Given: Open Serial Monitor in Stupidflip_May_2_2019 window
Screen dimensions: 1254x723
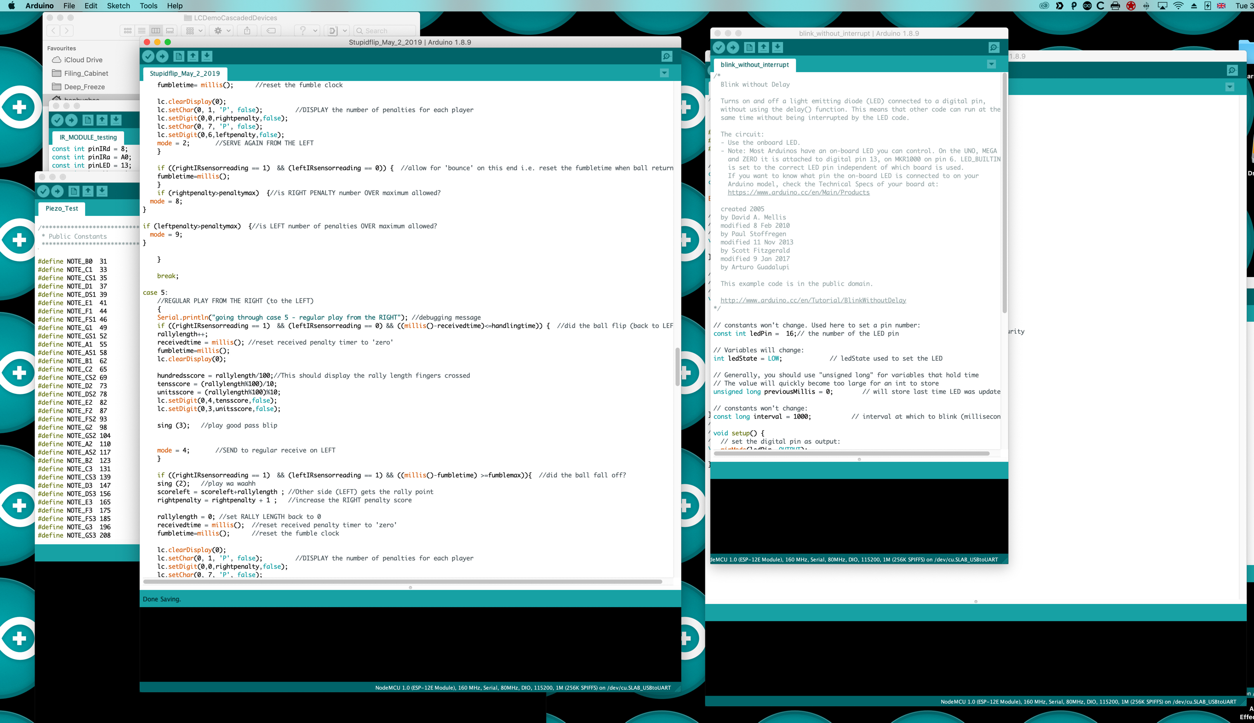Looking at the screenshot, I should (667, 56).
